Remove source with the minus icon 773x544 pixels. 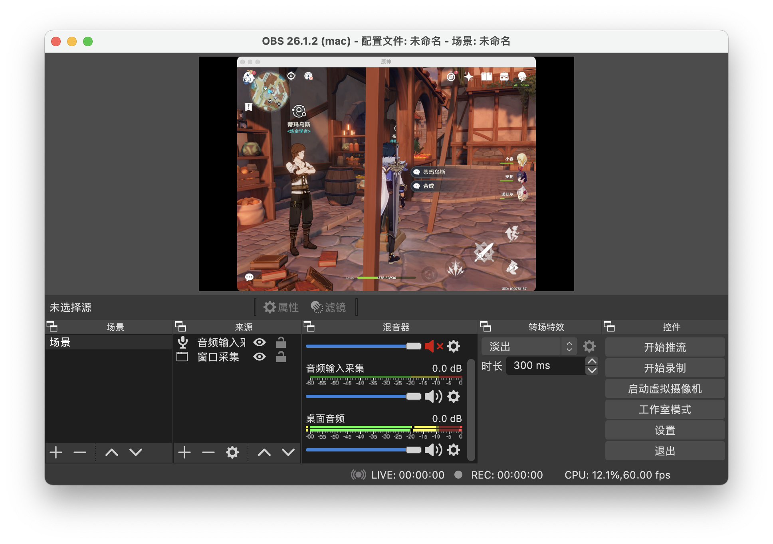208,452
